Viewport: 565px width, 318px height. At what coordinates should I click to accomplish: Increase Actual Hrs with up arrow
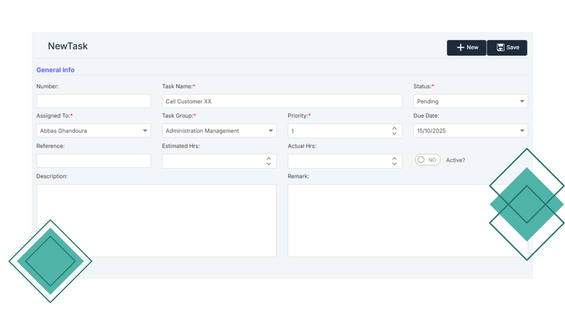pyautogui.click(x=394, y=159)
